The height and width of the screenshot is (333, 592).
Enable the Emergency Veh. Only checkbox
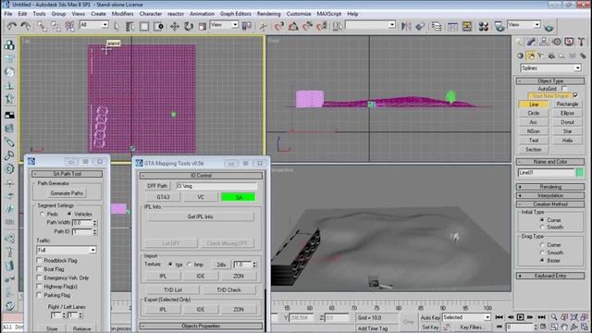[x=39, y=277]
